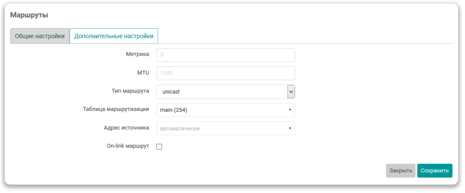Click the Тип маршрута label text

point(130,91)
